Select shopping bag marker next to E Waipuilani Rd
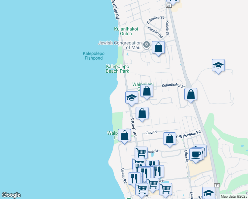The width and height of the screenshot is (248, 199). (169, 140)
